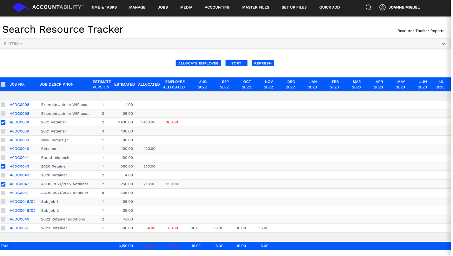Open Resource Tracker Reports link
Viewport: 453px width, 256px height.
coord(421,30)
